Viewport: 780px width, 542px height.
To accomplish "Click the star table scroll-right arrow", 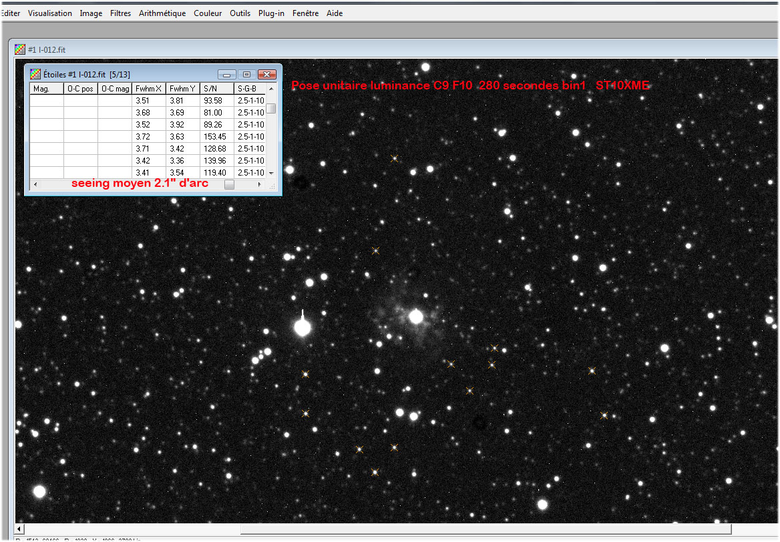I will [259, 184].
